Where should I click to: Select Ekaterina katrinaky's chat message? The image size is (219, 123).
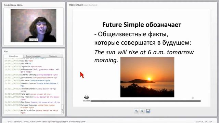(x=31, y=74)
